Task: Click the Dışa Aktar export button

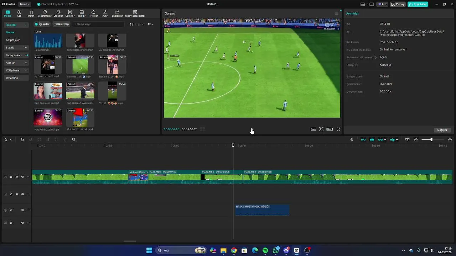Action: [418, 4]
